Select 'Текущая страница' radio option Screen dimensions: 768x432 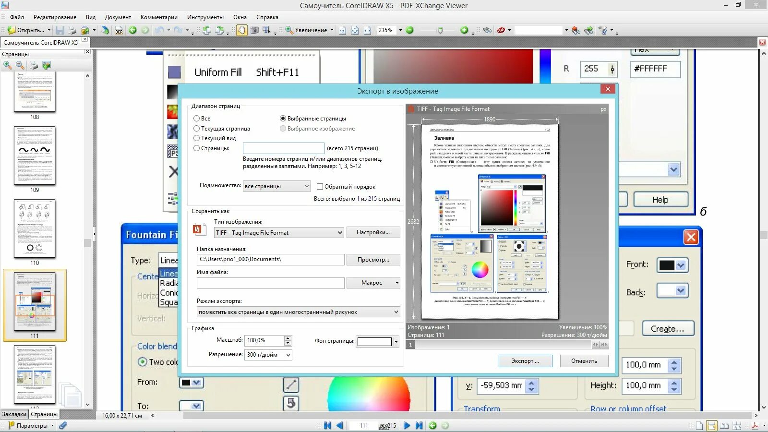click(196, 128)
